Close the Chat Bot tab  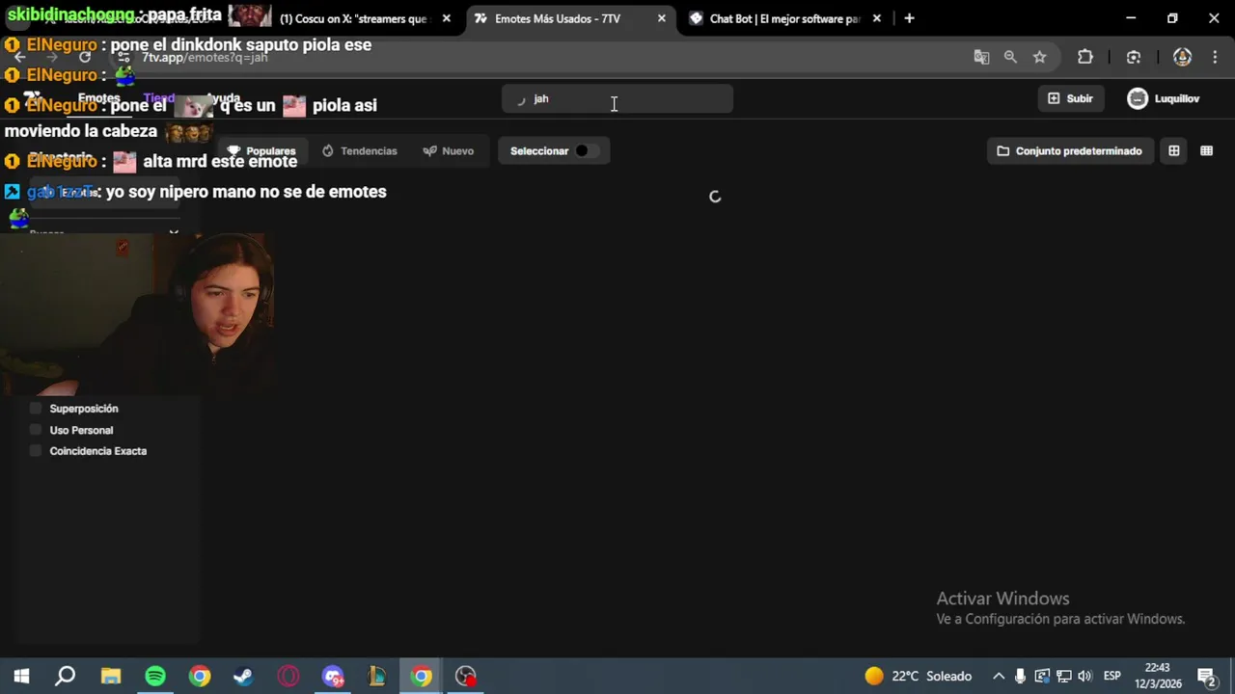(876, 18)
